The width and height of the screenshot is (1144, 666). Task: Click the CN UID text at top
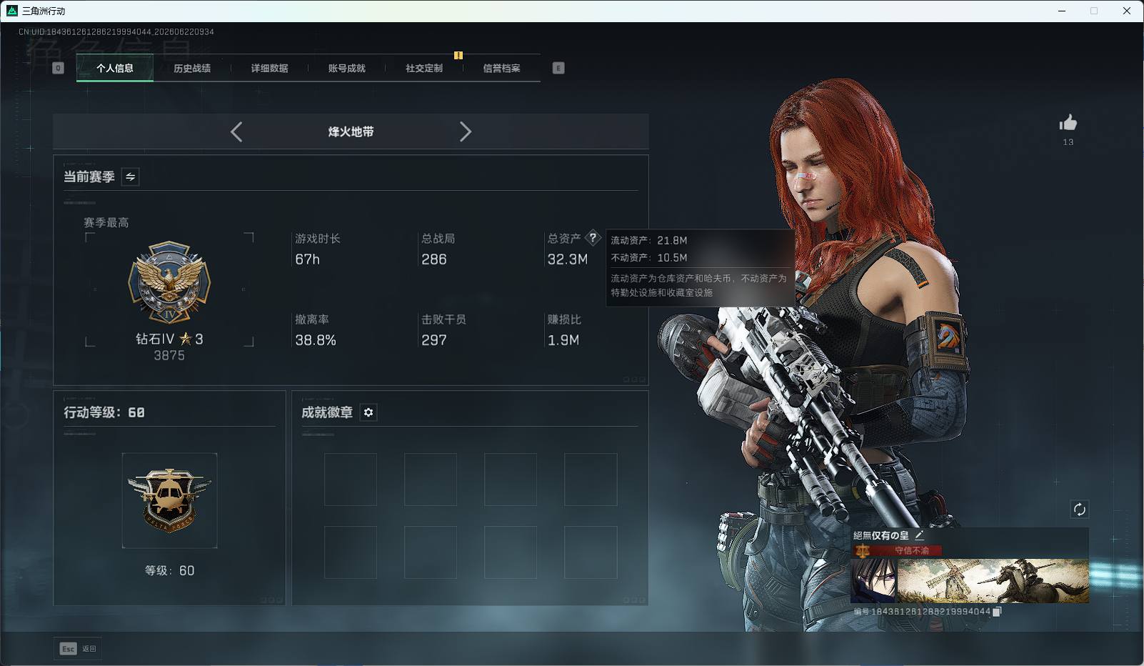coord(116,31)
